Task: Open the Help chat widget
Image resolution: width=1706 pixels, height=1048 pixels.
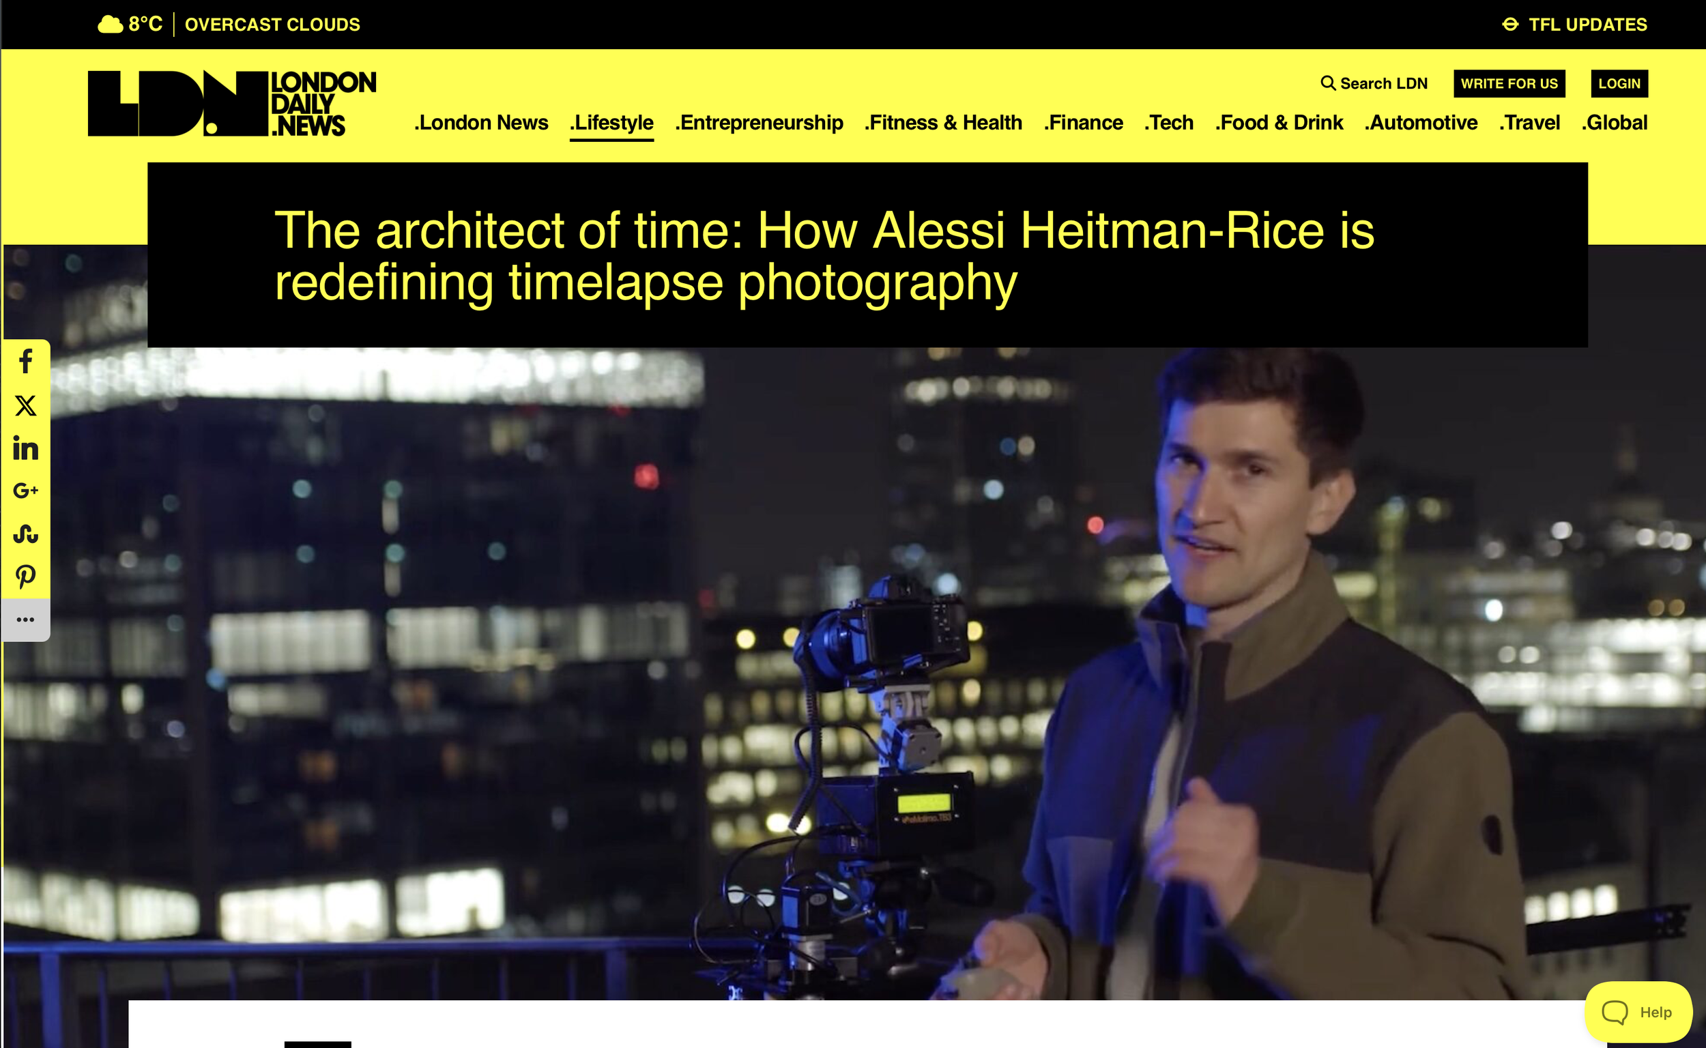Action: pos(1638,1012)
